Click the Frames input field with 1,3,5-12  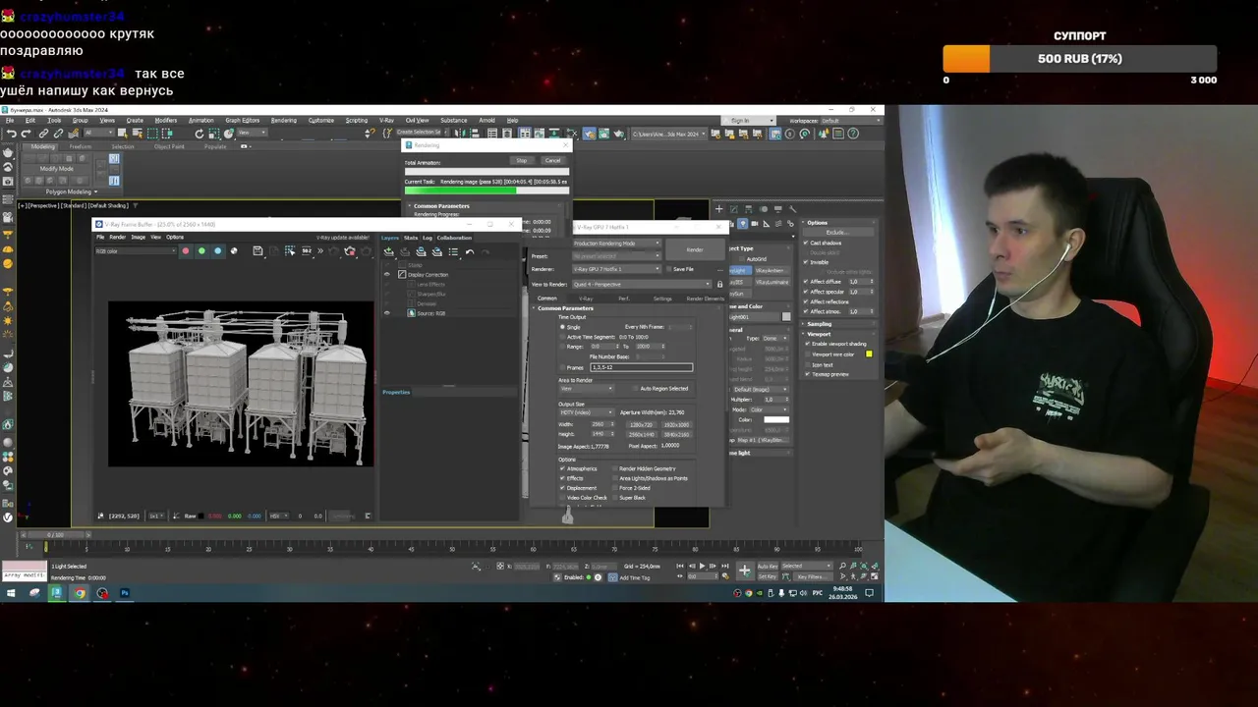[x=641, y=367]
